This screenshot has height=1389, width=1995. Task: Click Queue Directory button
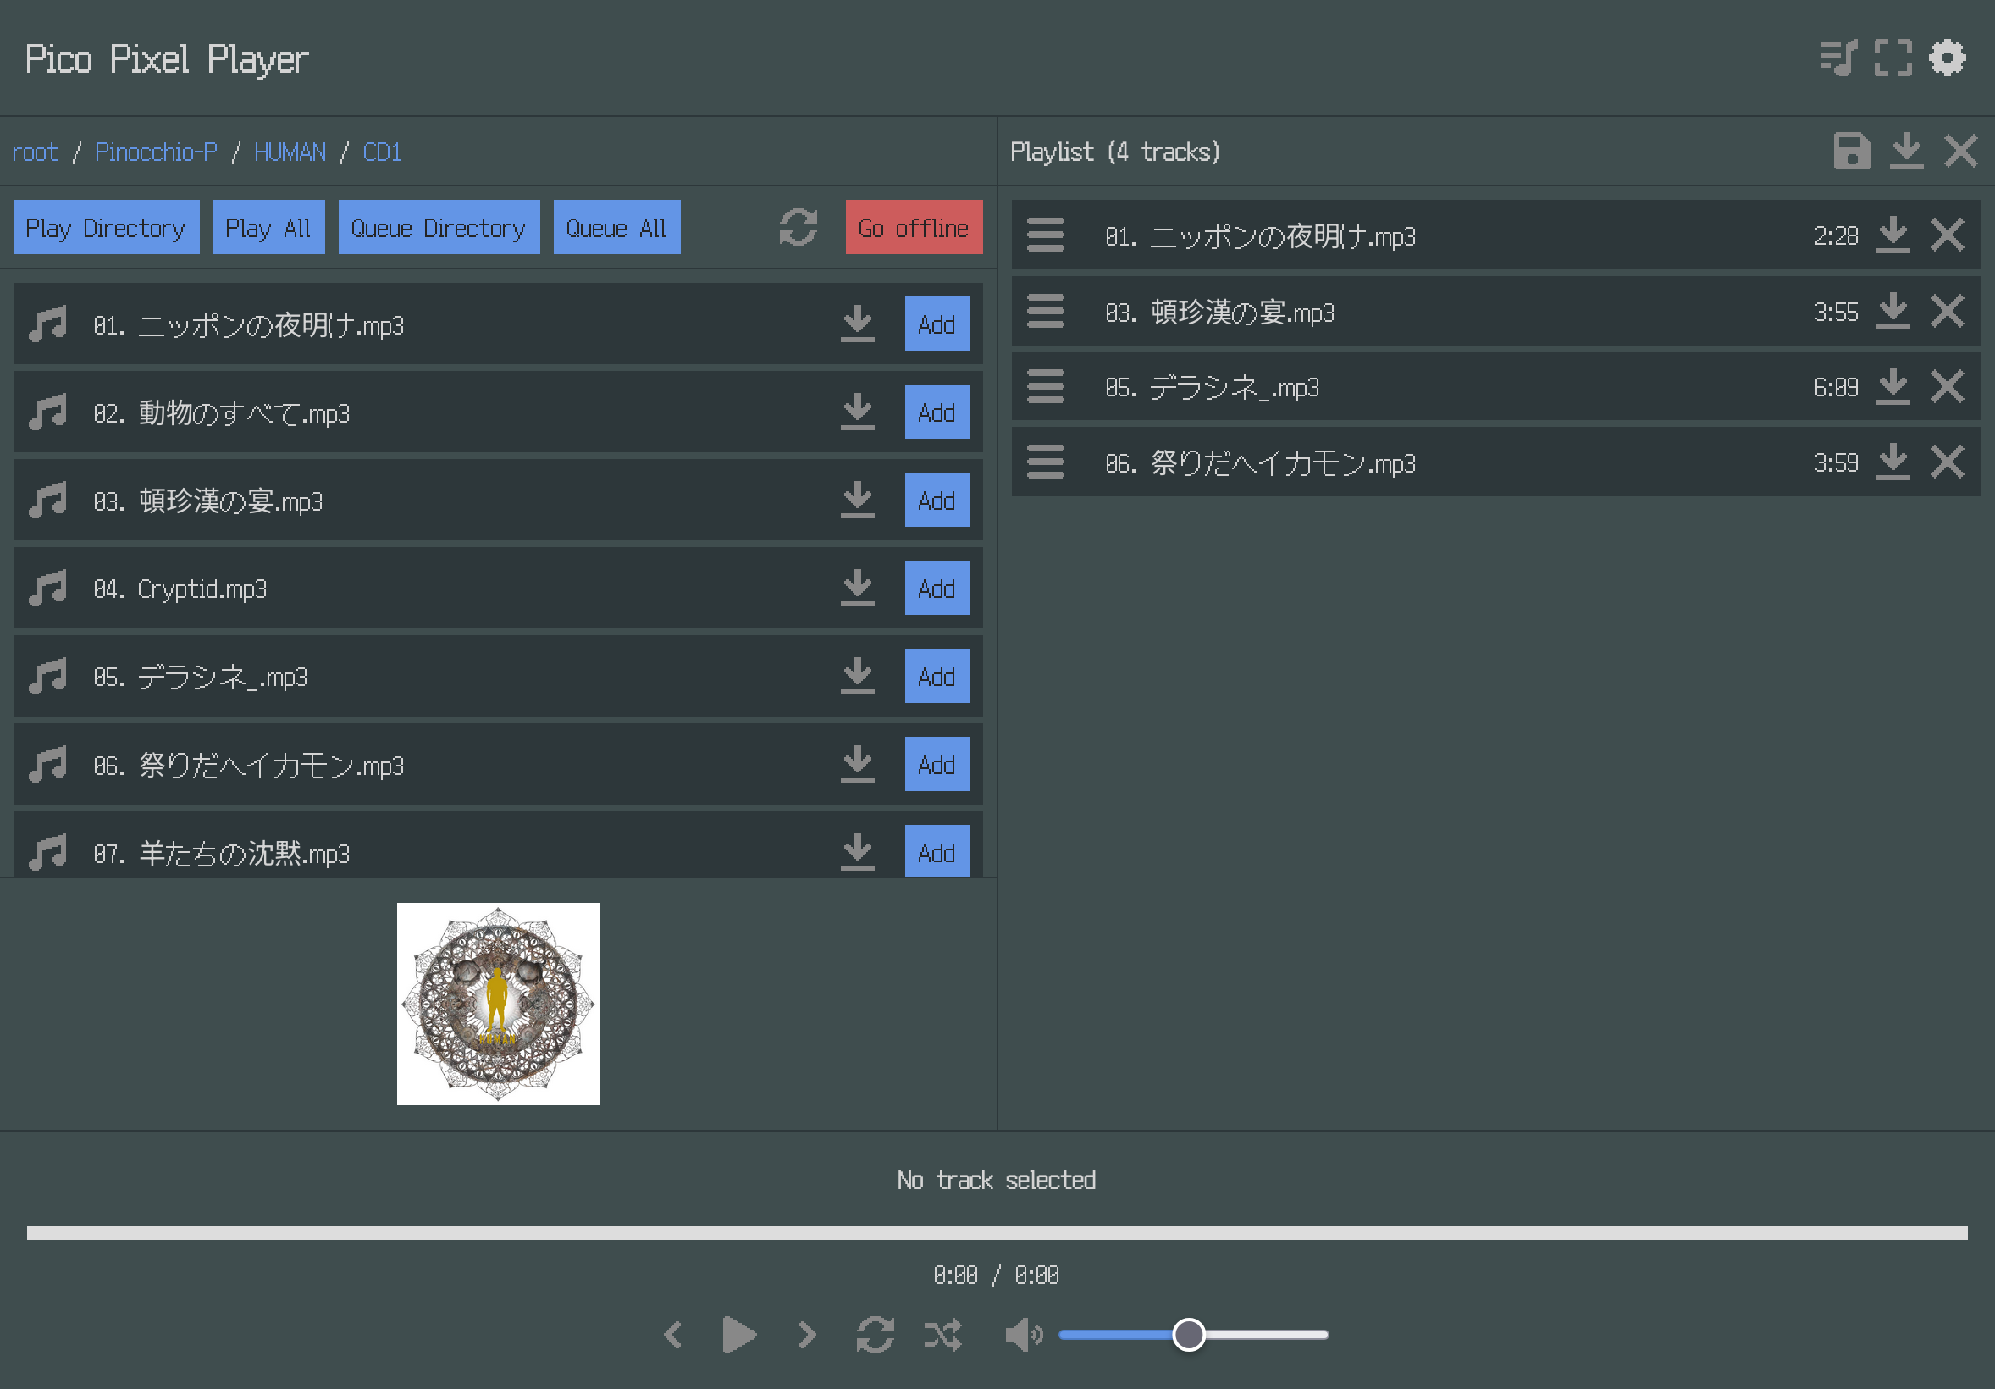(439, 228)
